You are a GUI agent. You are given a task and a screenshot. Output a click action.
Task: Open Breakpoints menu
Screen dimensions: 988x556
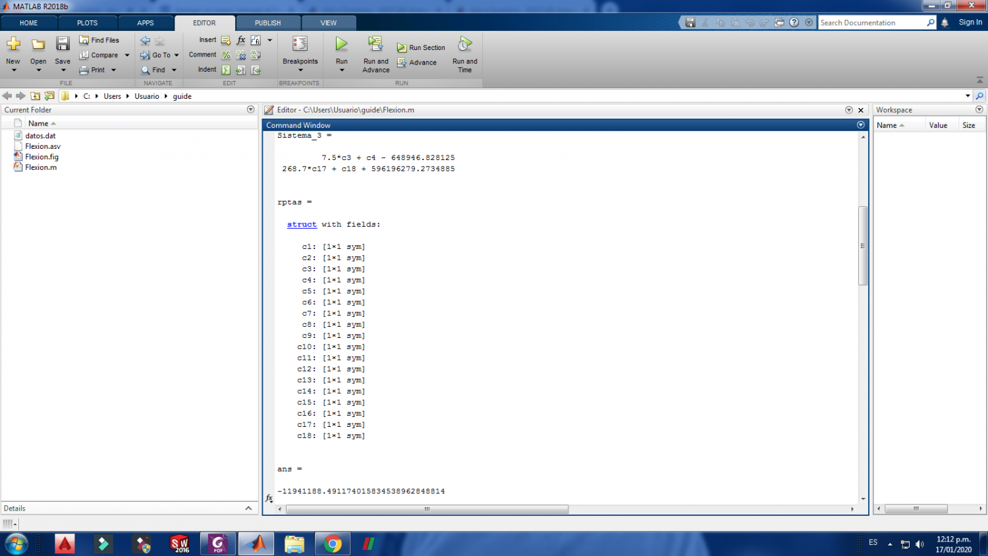[x=300, y=53]
